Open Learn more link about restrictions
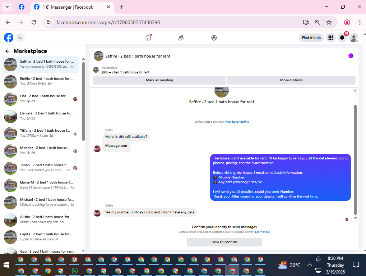Image resolution: width=366 pixels, height=276 pixels. click(x=262, y=232)
